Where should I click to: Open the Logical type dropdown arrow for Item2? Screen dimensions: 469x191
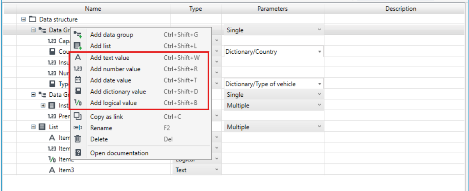click(217, 159)
